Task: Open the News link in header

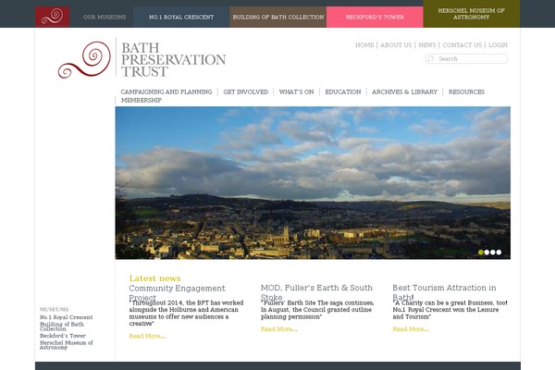Action: [x=427, y=45]
